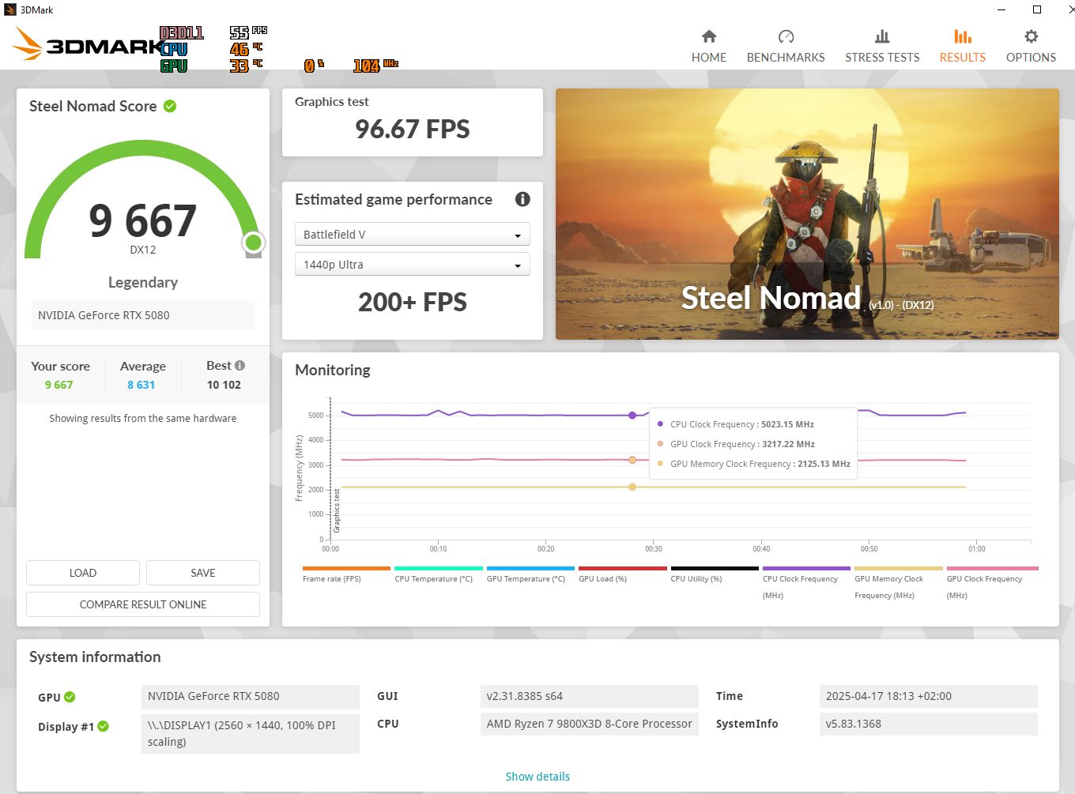The width and height of the screenshot is (1075, 794).
Task: Click the COMPARE RESULT ONLINE button
Action: pos(143,604)
